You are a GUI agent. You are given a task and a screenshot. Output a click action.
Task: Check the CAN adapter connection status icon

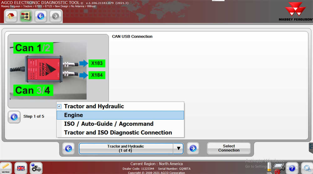click(279, 168)
